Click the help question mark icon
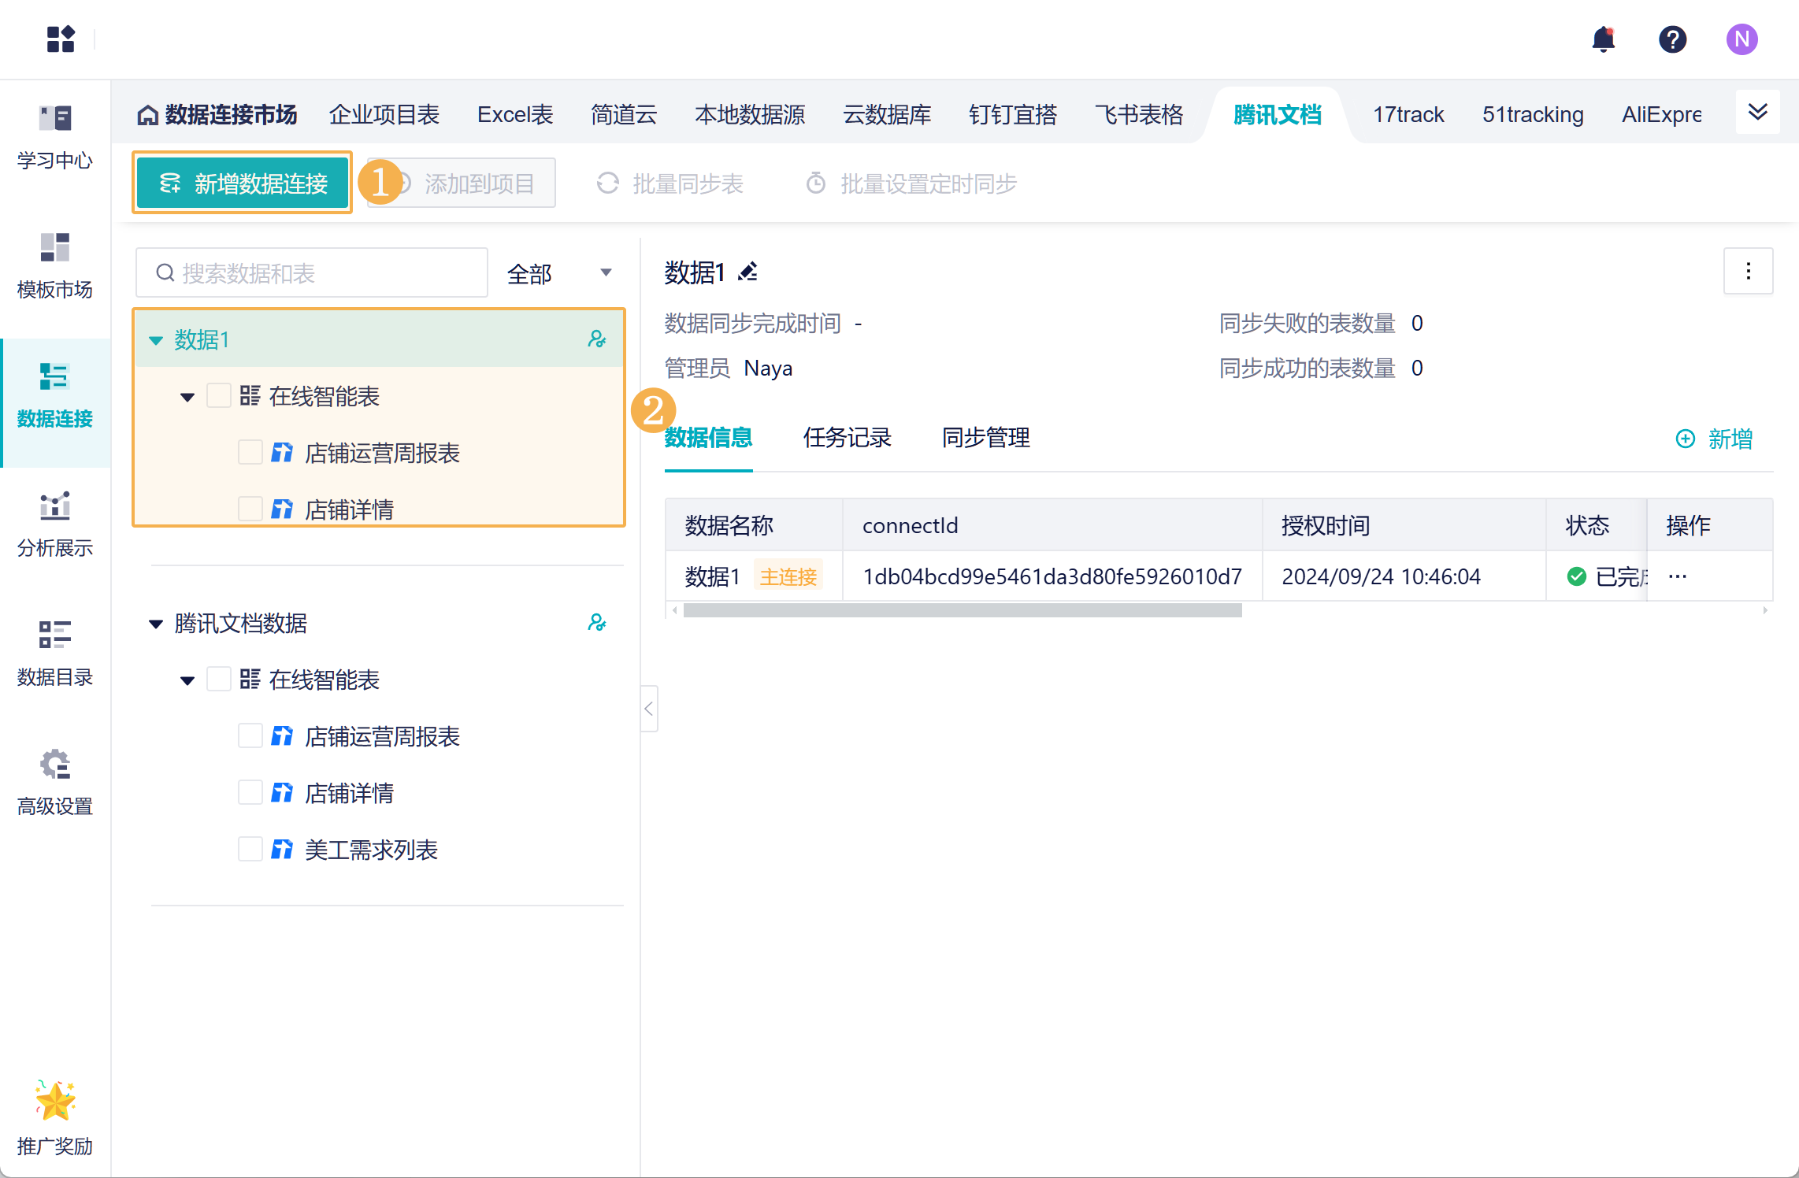 (1672, 39)
